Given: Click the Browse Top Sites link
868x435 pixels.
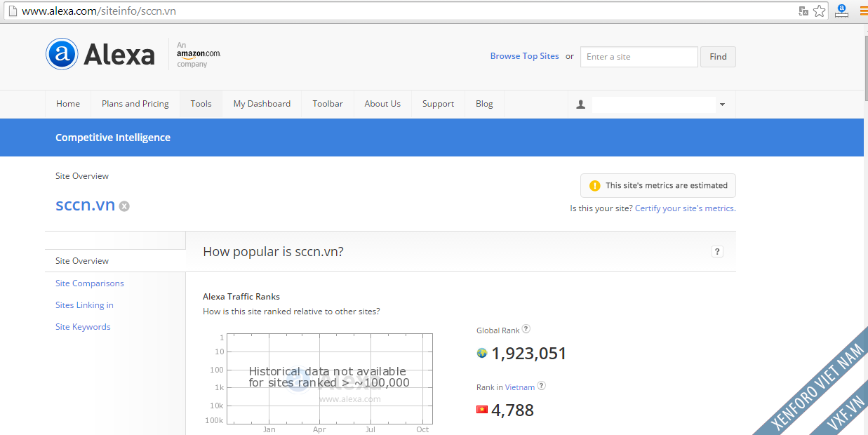Looking at the screenshot, I should pos(525,56).
